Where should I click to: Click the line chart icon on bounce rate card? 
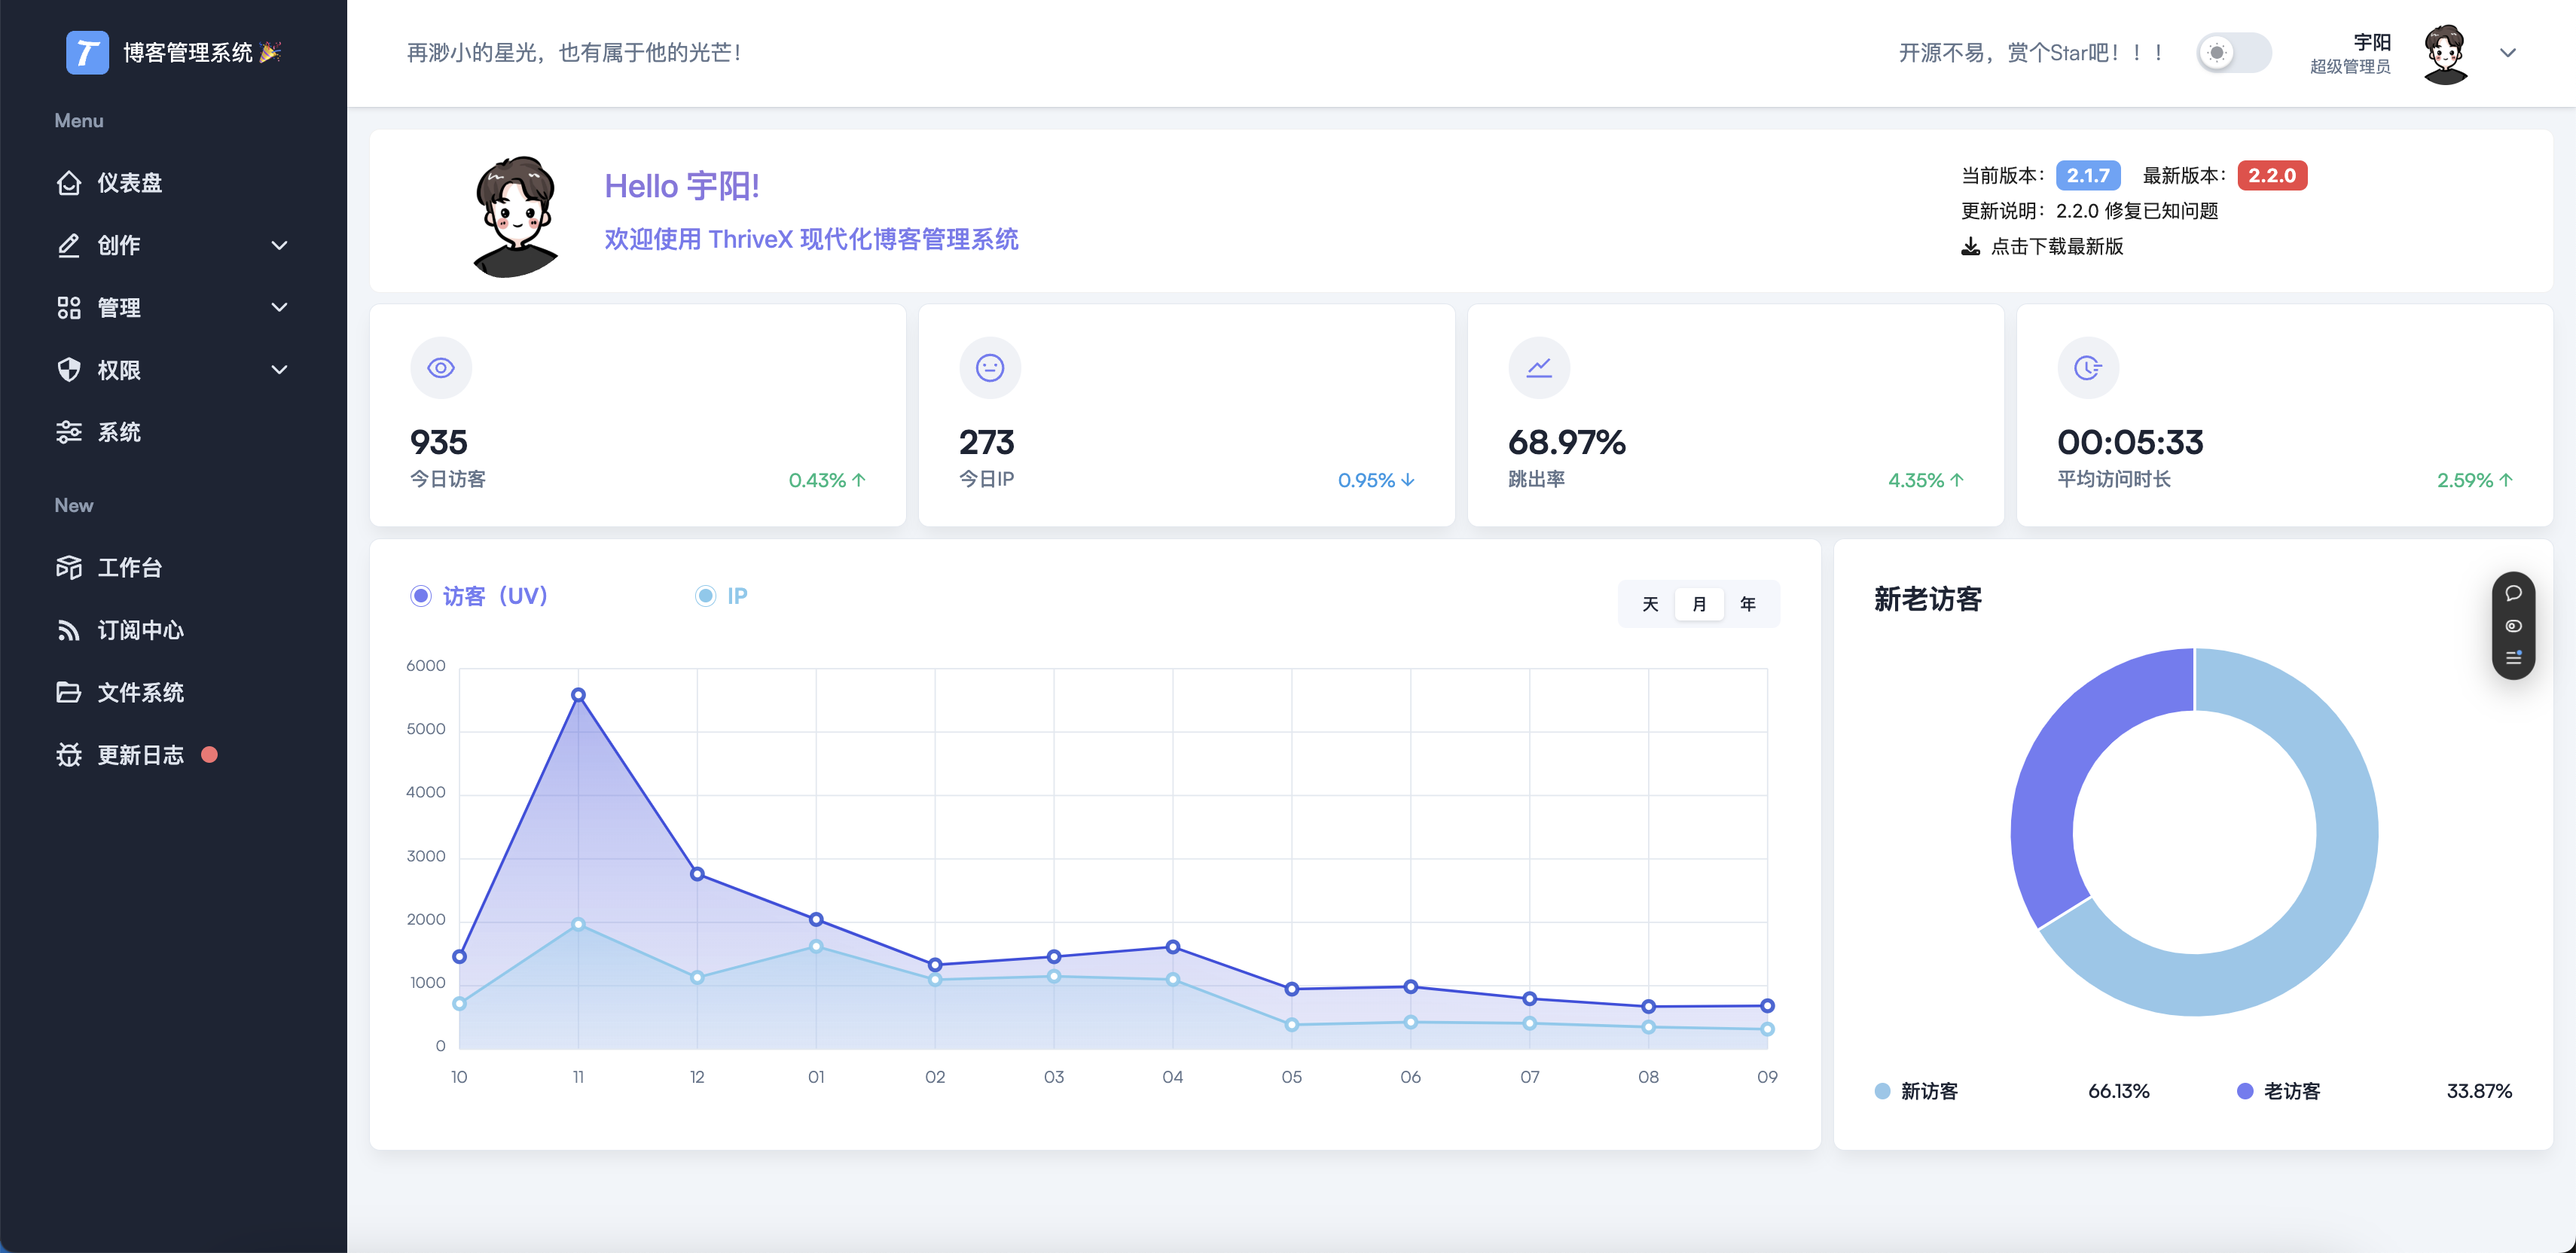tap(1539, 368)
